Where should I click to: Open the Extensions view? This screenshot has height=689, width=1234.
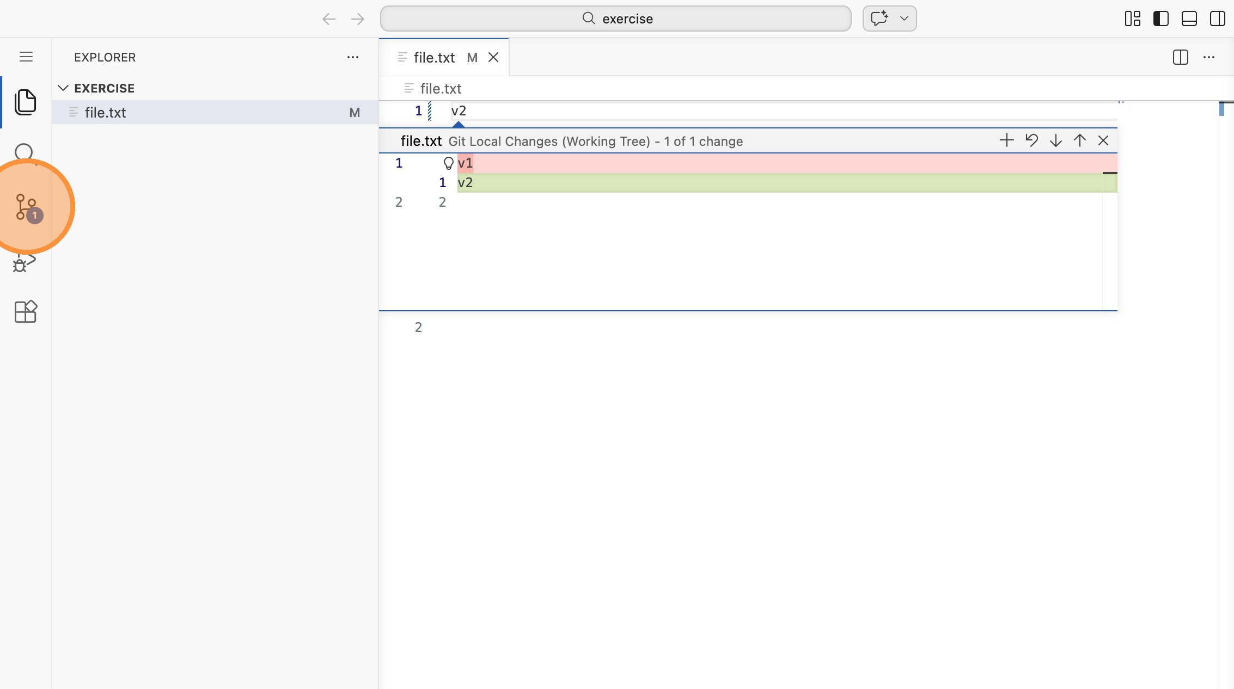pyautogui.click(x=25, y=312)
